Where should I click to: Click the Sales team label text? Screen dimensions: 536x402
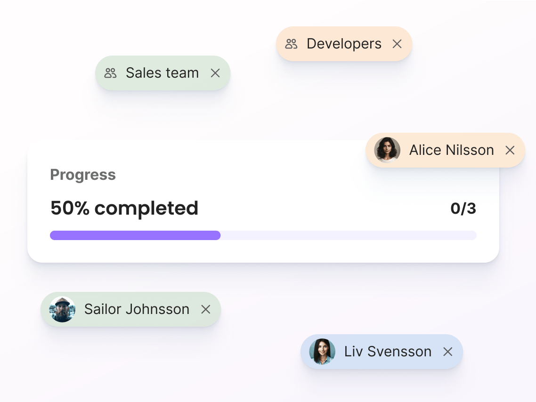[x=162, y=73]
